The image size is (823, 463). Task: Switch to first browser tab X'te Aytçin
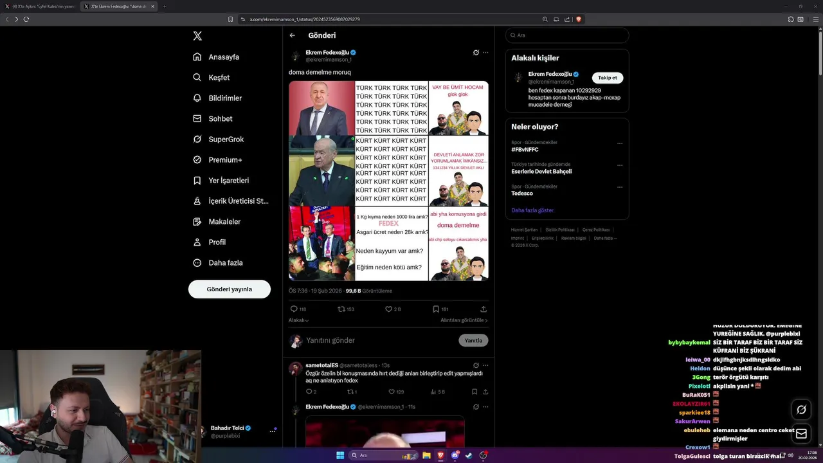pos(40,6)
